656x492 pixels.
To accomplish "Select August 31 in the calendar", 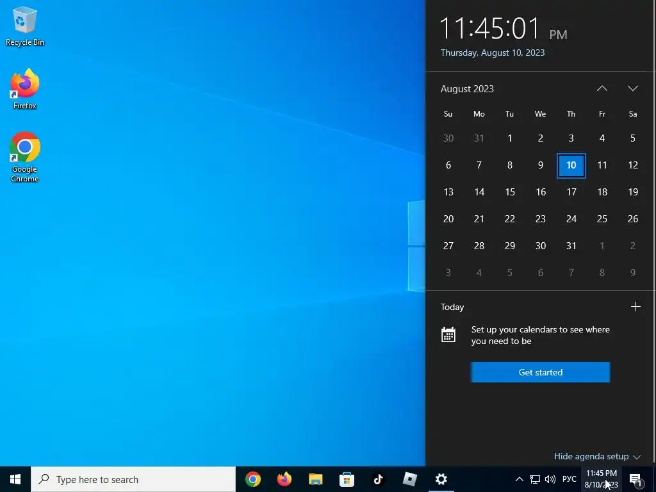I will coord(571,245).
